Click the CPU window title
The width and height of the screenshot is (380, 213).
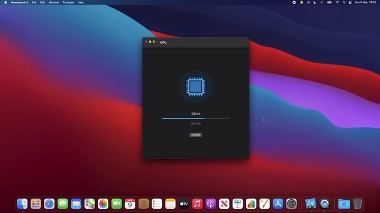(163, 43)
